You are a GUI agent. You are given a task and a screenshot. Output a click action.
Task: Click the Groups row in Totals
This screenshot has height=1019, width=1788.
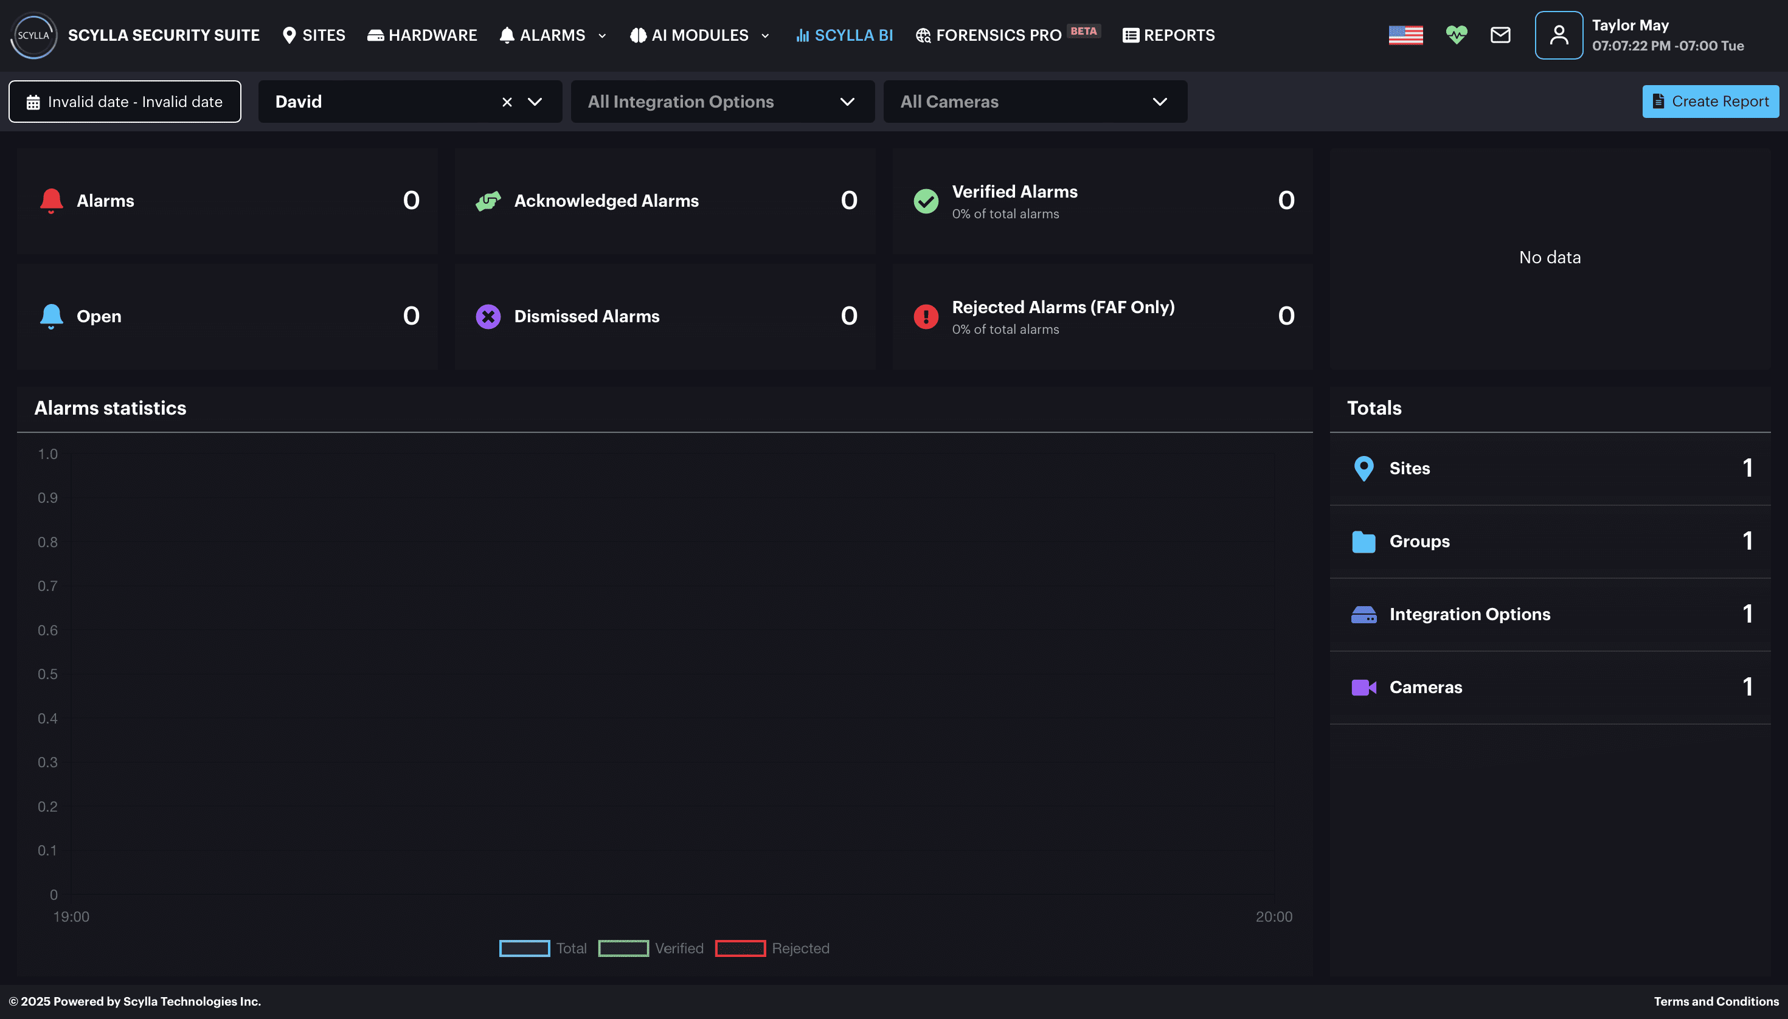tap(1550, 542)
